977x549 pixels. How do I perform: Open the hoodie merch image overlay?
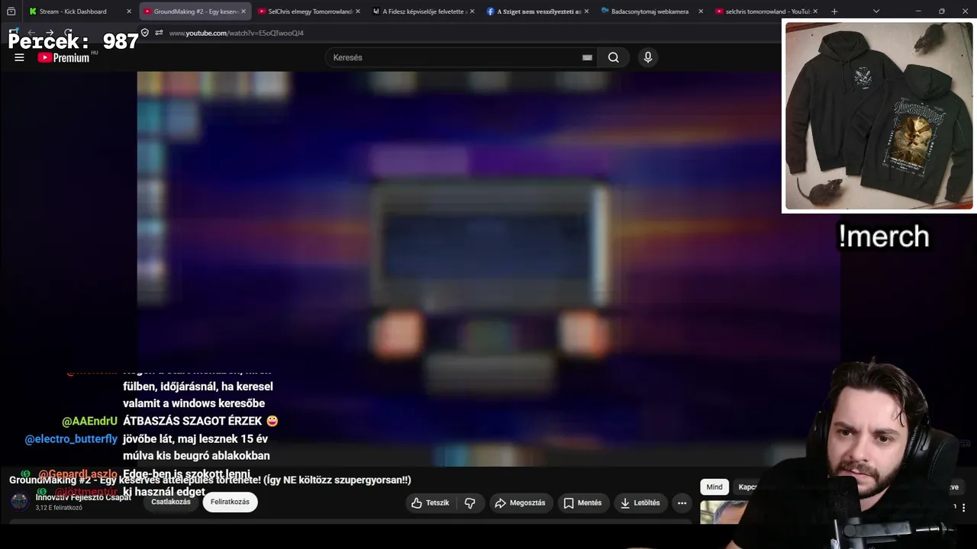click(879, 116)
